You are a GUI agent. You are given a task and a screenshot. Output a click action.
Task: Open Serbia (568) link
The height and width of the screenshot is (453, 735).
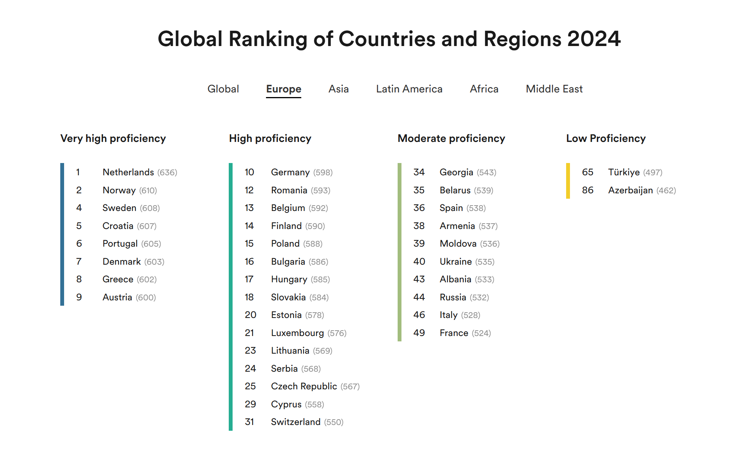296,369
